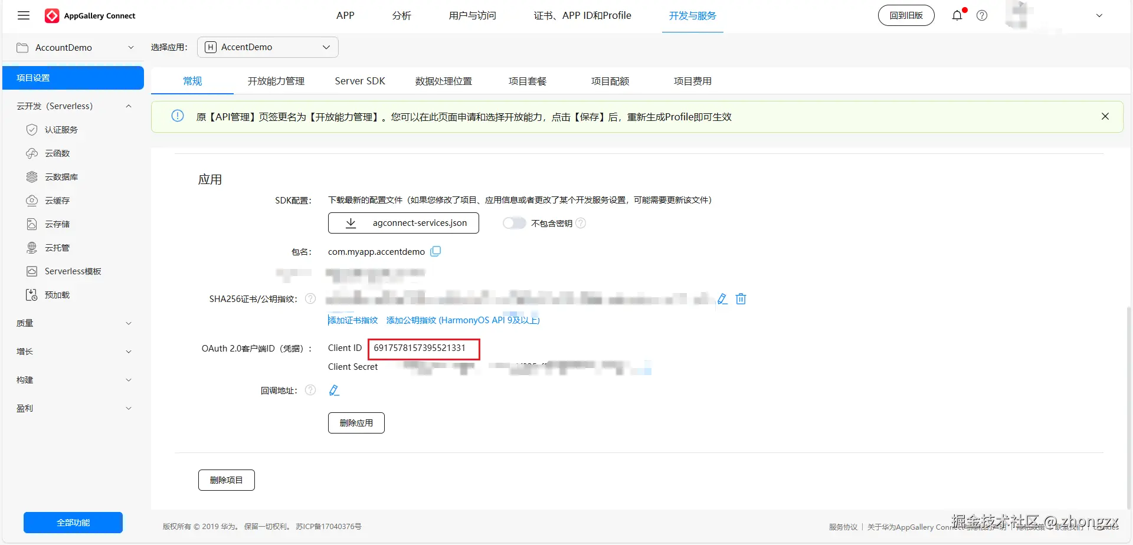
Task: Download the agconnect-services.json file
Action: (x=404, y=223)
